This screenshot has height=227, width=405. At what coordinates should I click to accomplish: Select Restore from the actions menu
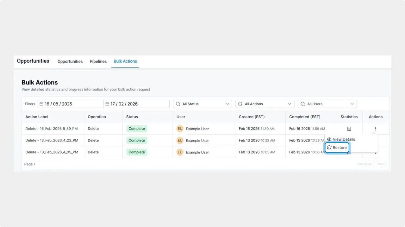click(x=337, y=148)
